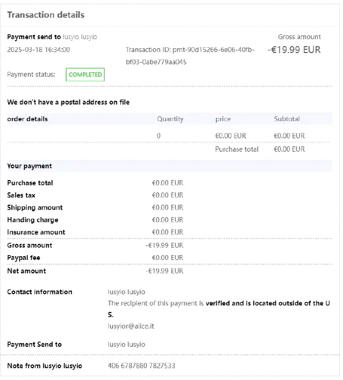Screen dimensions: 343x380
Task: Click the note text 406 6787880 7827533
Action: click(141, 366)
